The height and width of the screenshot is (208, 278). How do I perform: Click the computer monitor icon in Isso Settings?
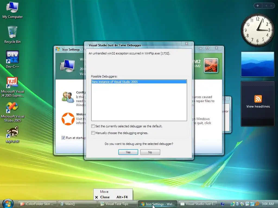click(x=67, y=66)
